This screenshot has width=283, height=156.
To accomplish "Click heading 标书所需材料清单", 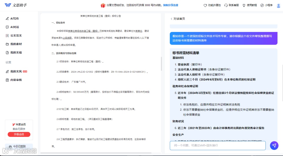I will pos(186,53).
